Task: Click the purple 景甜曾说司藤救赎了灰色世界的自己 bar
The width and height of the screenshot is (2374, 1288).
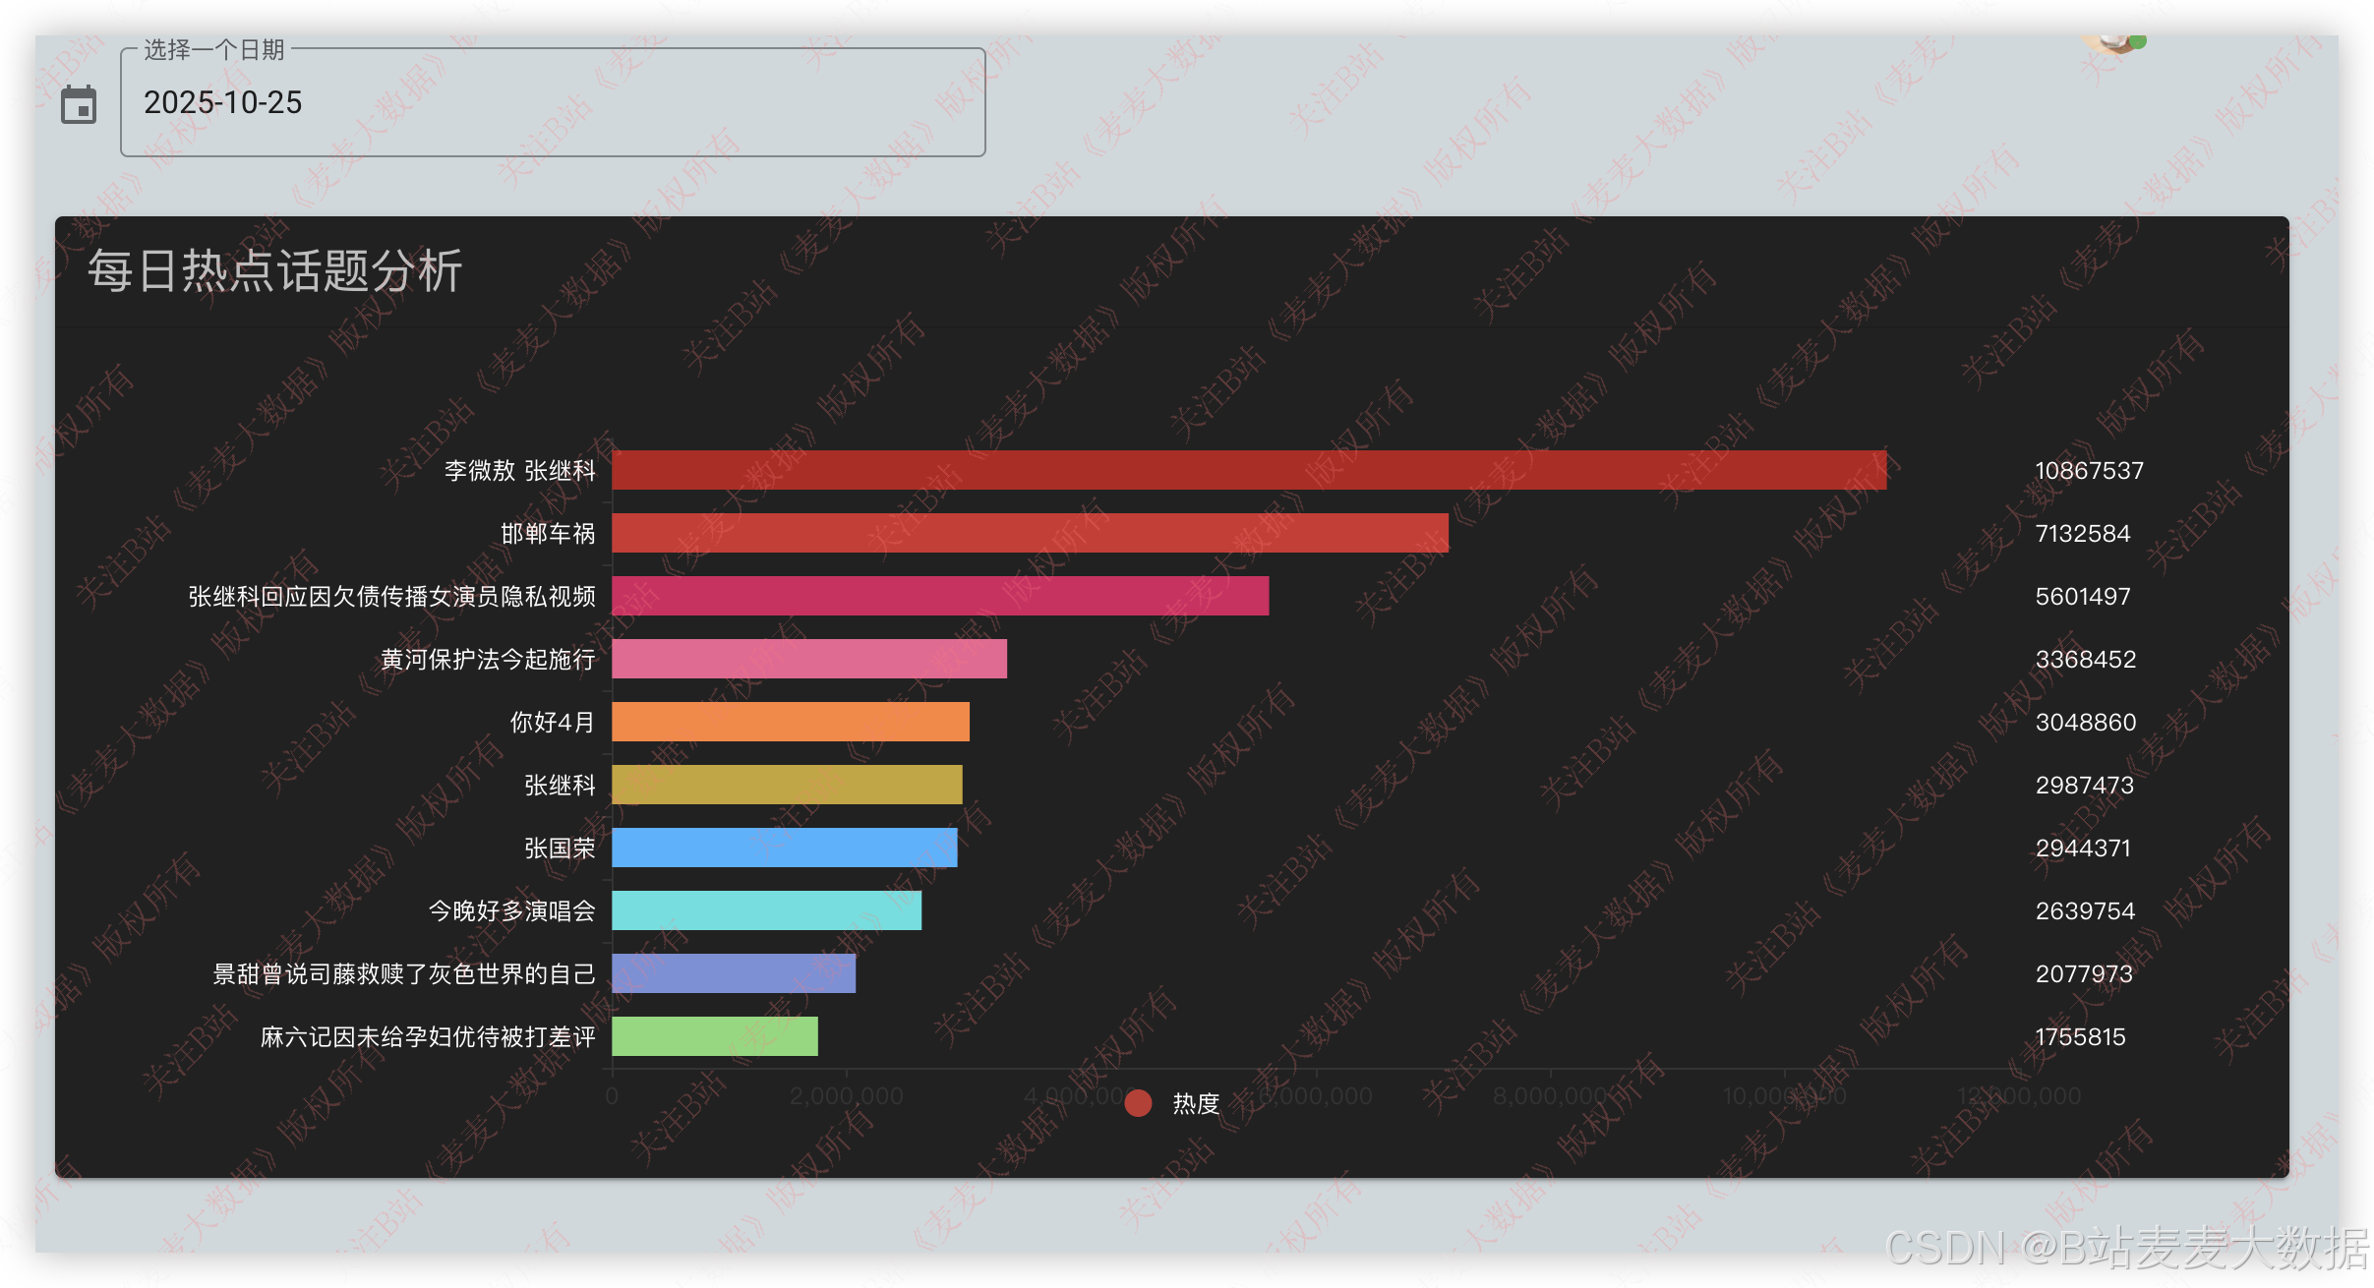Action: (x=733, y=973)
